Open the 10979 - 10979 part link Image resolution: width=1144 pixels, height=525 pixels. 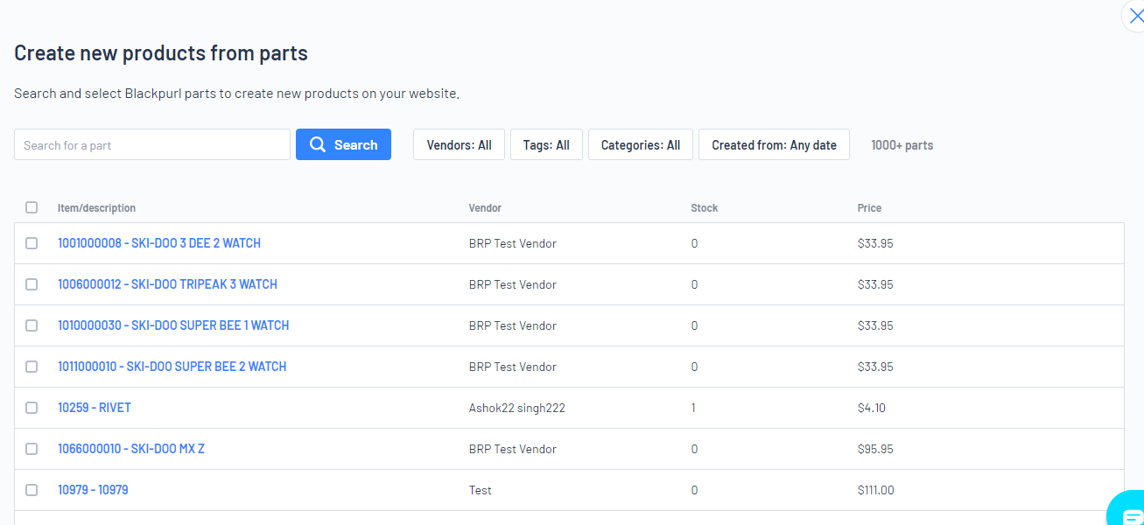tap(93, 490)
